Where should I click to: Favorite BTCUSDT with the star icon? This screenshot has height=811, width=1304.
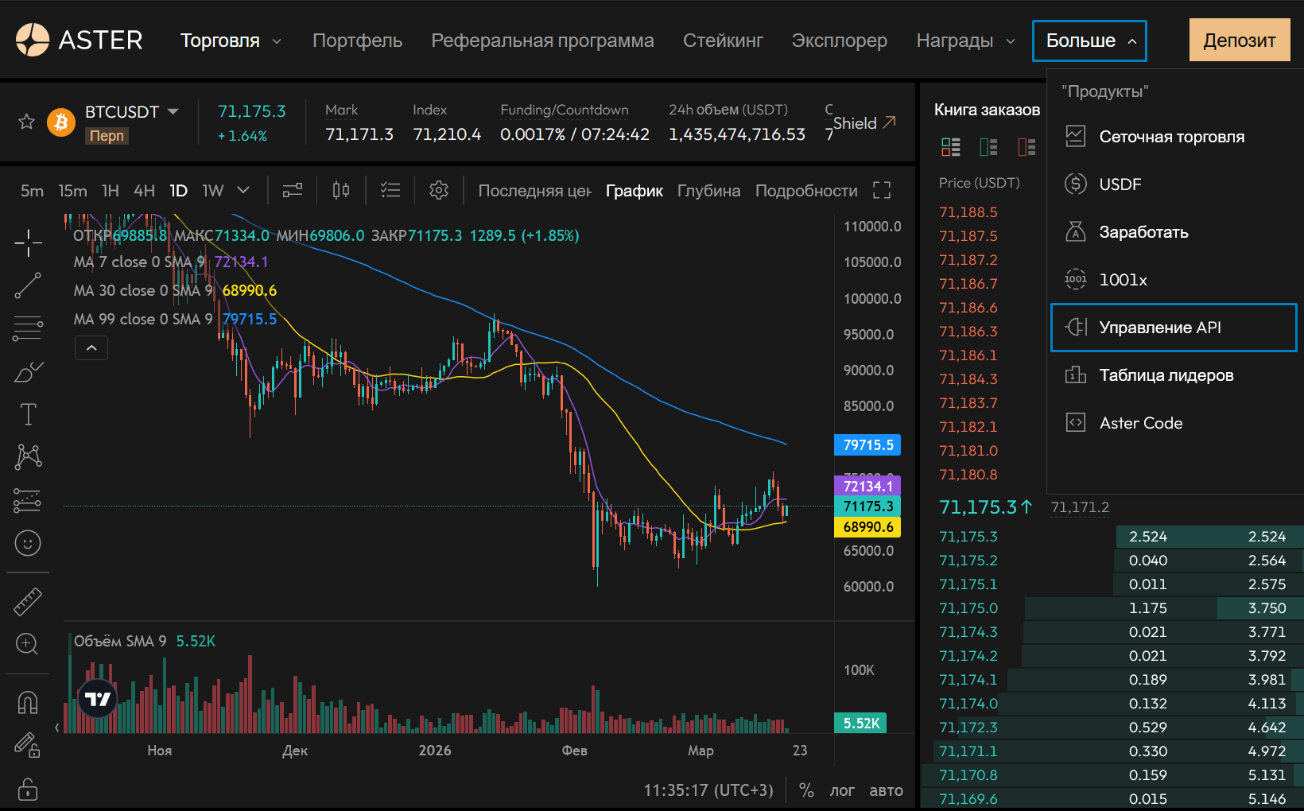[26, 122]
